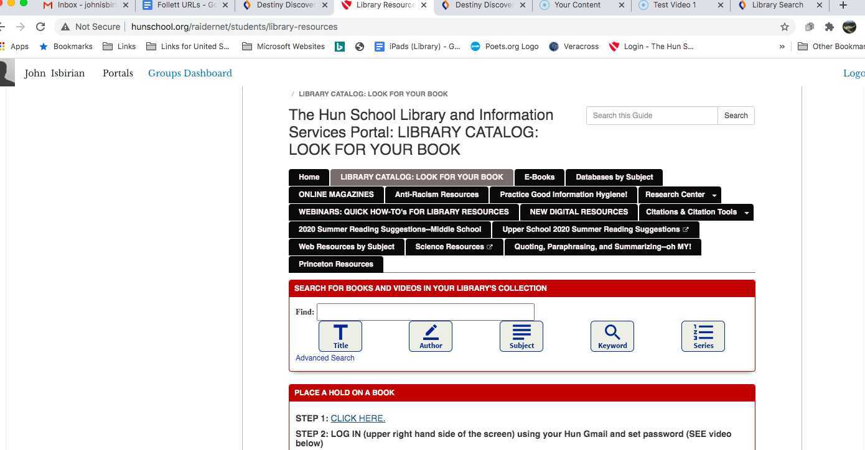
Task: Open Anti-Racism Resources tab
Action: coord(437,195)
